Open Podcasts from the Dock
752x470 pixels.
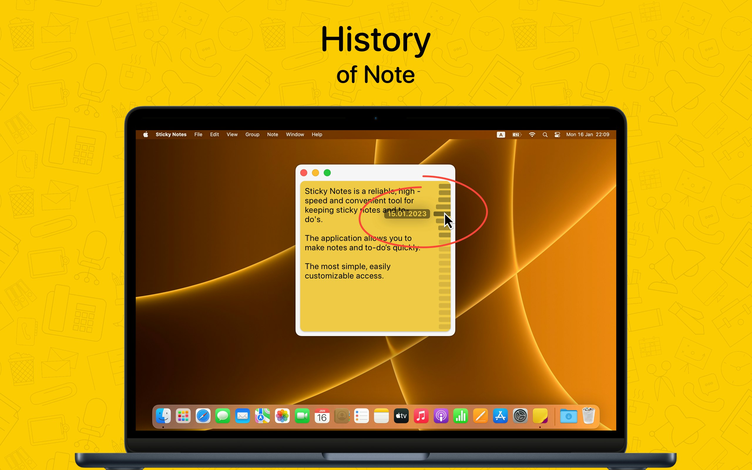pyautogui.click(x=441, y=416)
